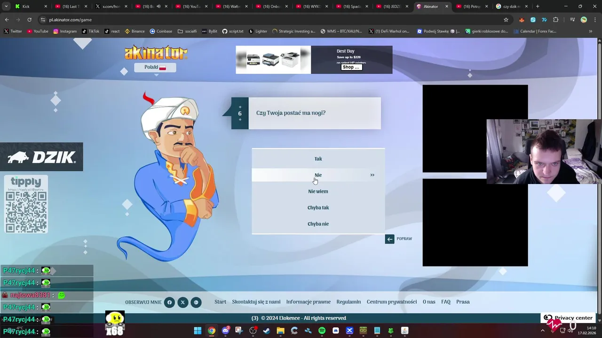This screenshot has height=338, width=602.
Task: Open the third social follow icon
Action: (x=196, y=302)
